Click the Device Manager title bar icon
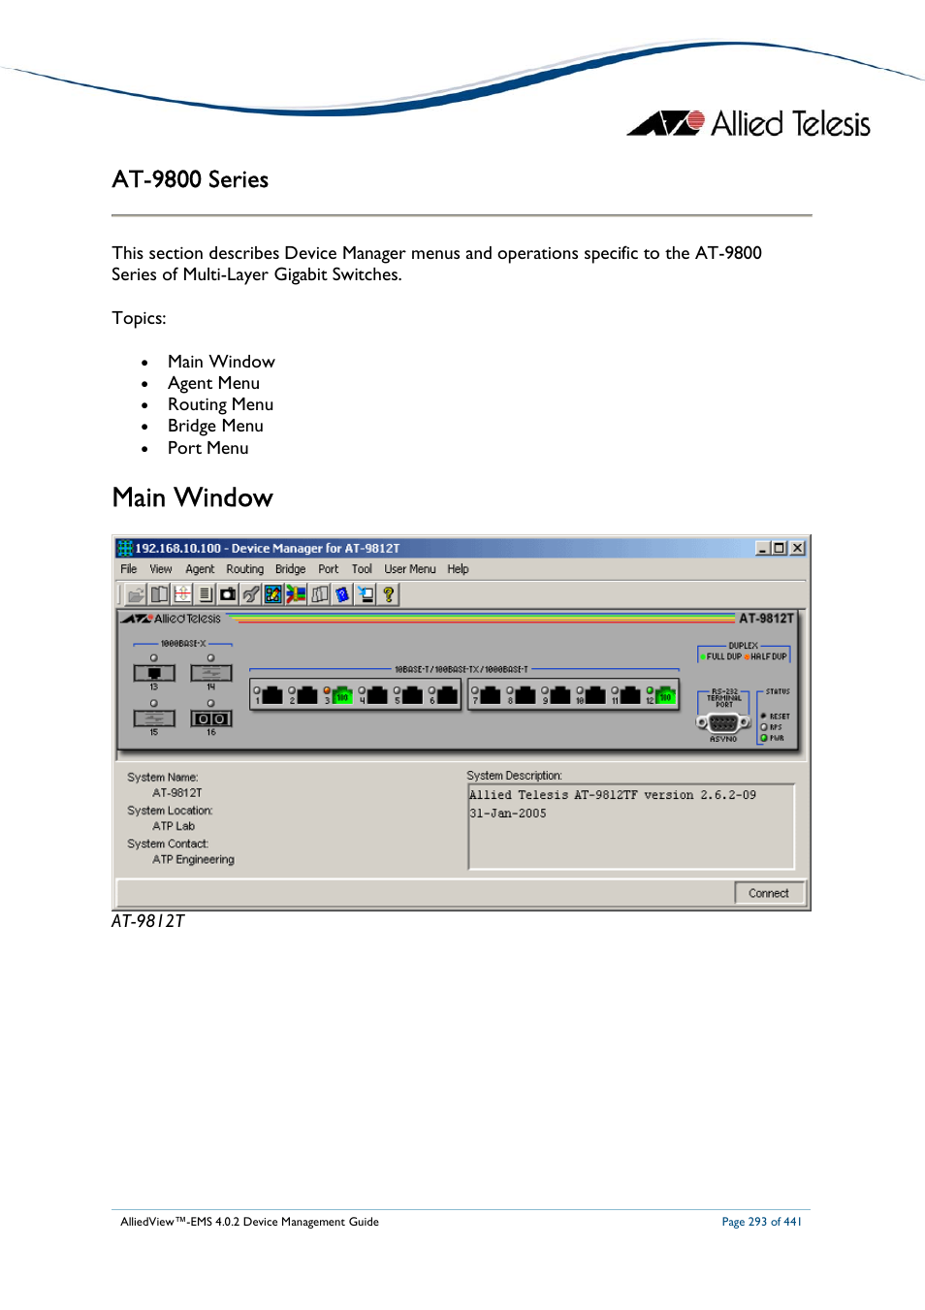 [x=125, y=548]
